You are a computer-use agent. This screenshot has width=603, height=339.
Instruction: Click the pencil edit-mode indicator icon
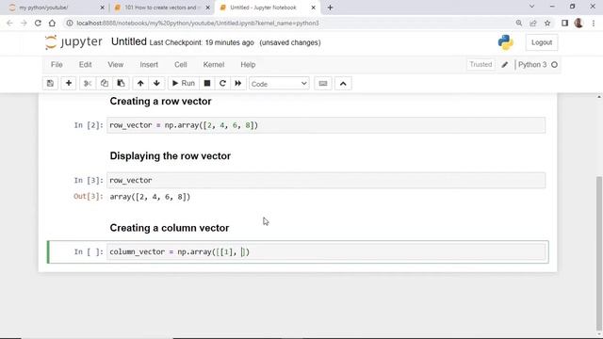coord(505,65)
